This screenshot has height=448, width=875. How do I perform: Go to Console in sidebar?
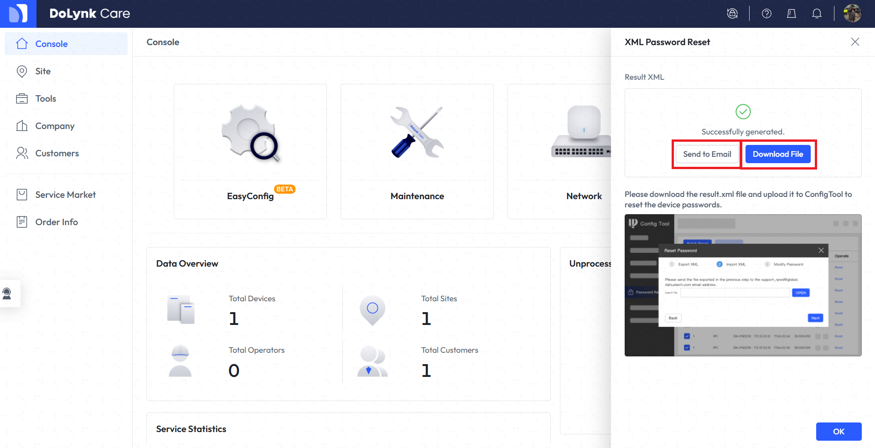click(x=66, y=44)
